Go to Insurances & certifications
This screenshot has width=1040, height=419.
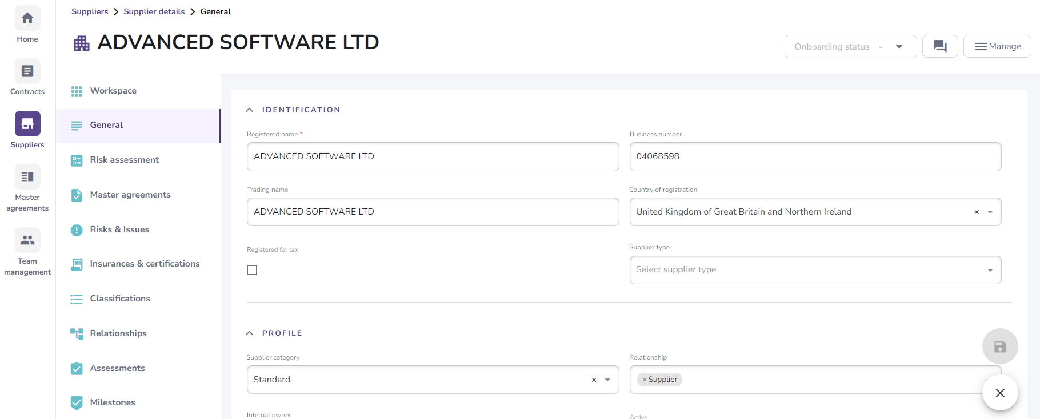145,264
